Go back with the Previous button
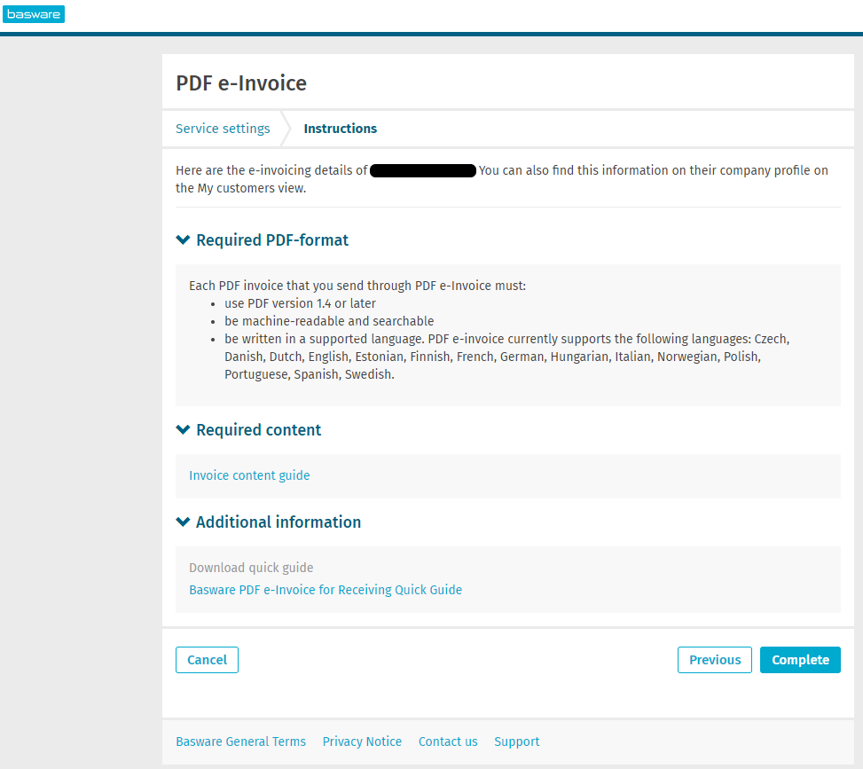This screenshot has height=769, width=863. coord(714,660)
